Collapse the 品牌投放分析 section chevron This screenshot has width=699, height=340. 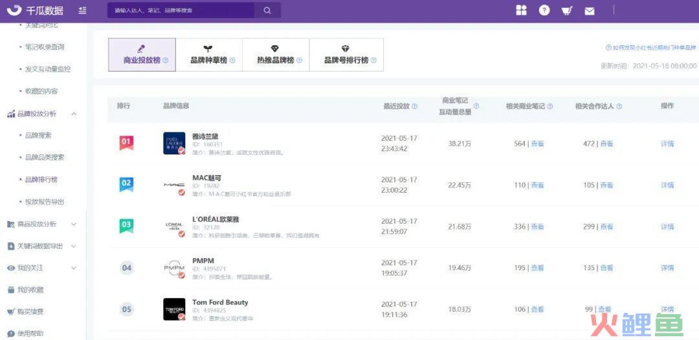pyautogui.click(x=74, y=114)
